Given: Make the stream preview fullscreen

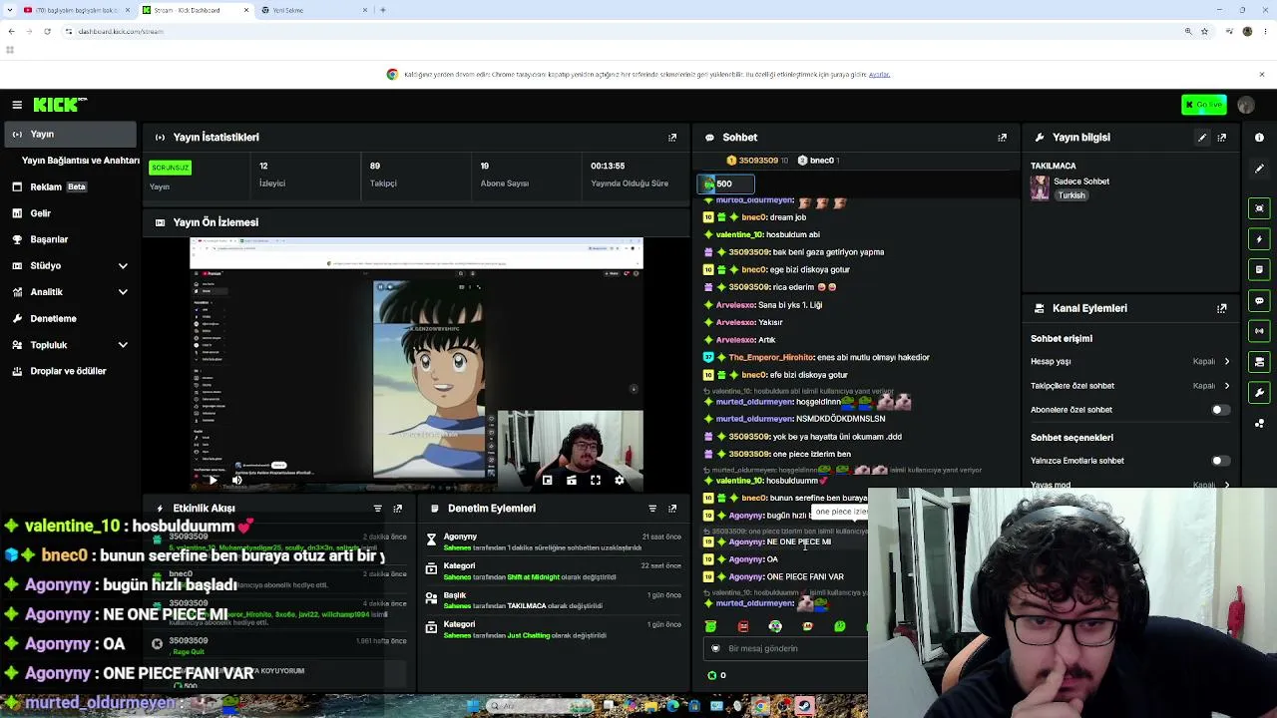Looking at the screenshot, I should point(596,480).
